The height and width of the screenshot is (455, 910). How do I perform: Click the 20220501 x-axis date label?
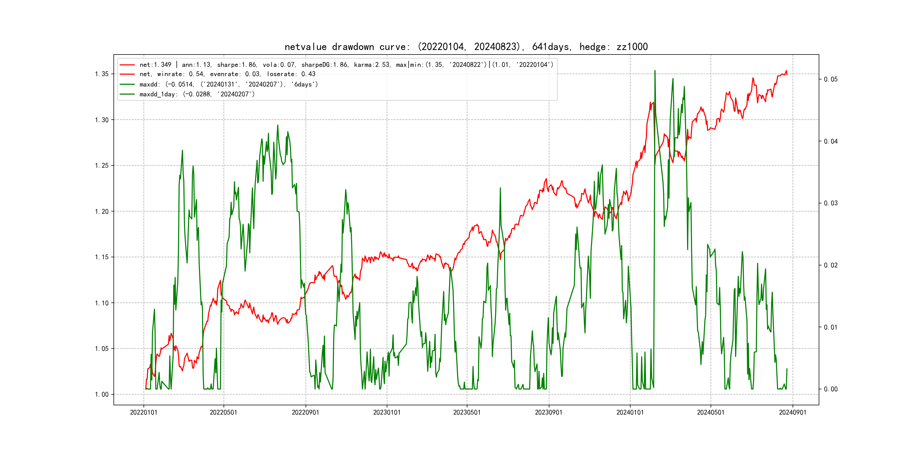coord(223,412)
